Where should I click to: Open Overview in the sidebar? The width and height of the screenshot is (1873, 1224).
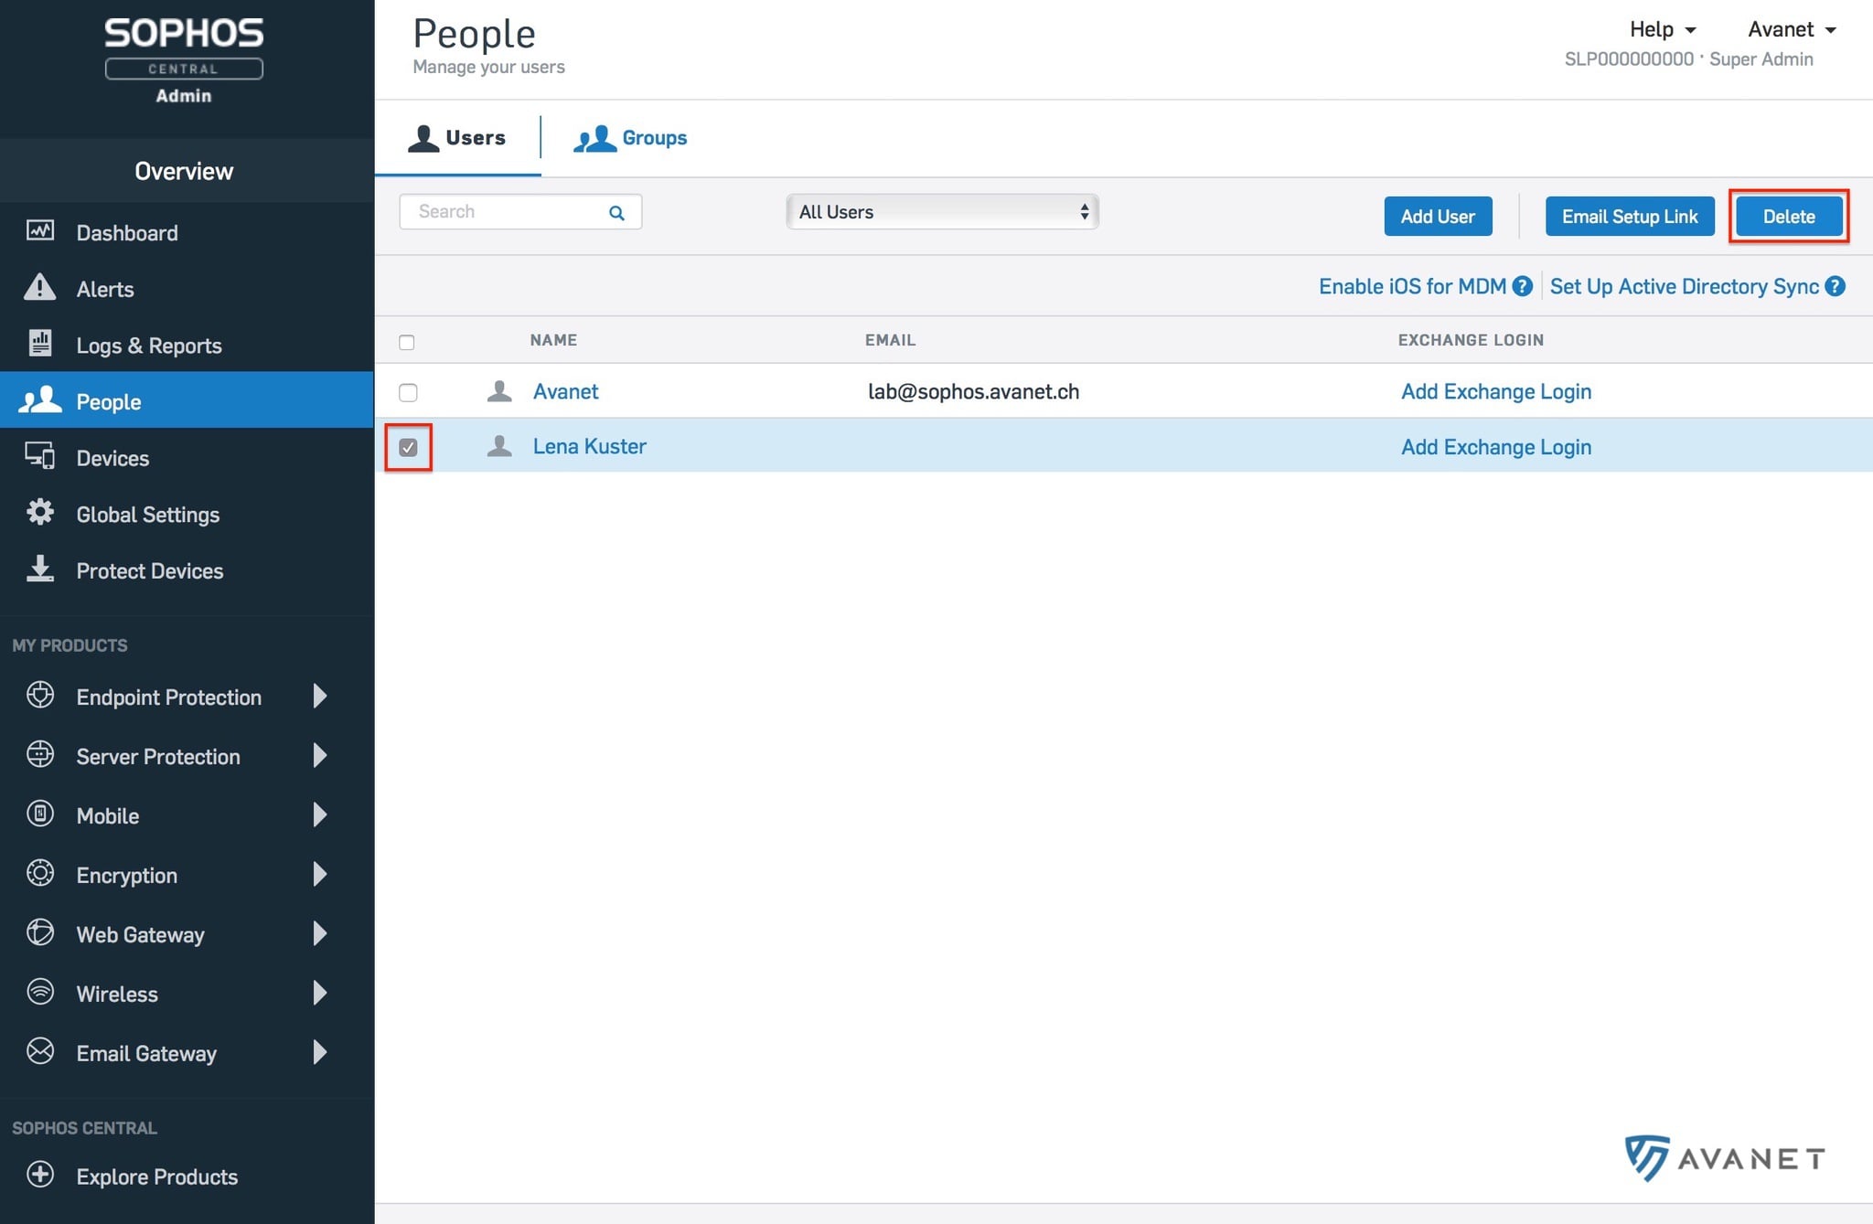tap(187, 171)
